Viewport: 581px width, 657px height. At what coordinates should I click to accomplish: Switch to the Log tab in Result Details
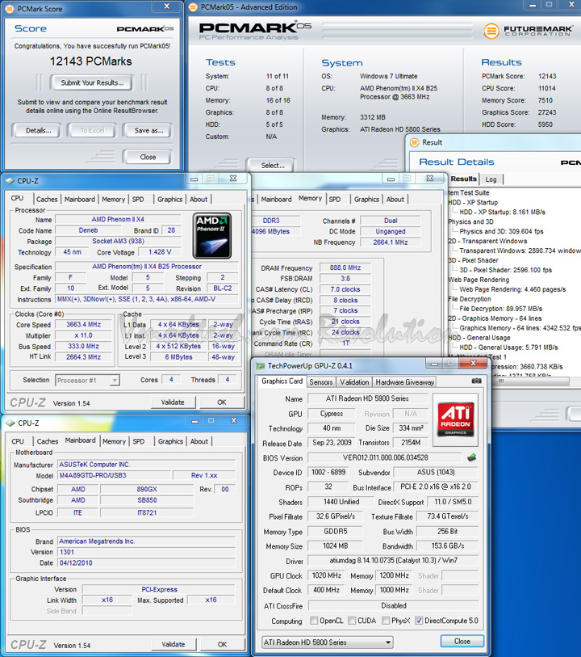[491, 179]
